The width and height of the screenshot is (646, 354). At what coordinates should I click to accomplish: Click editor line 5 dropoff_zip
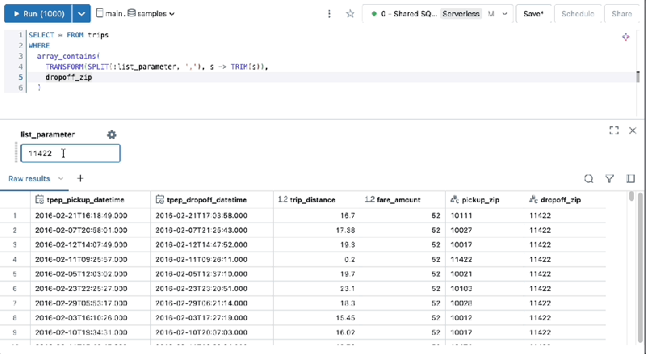tap(69, 77)
